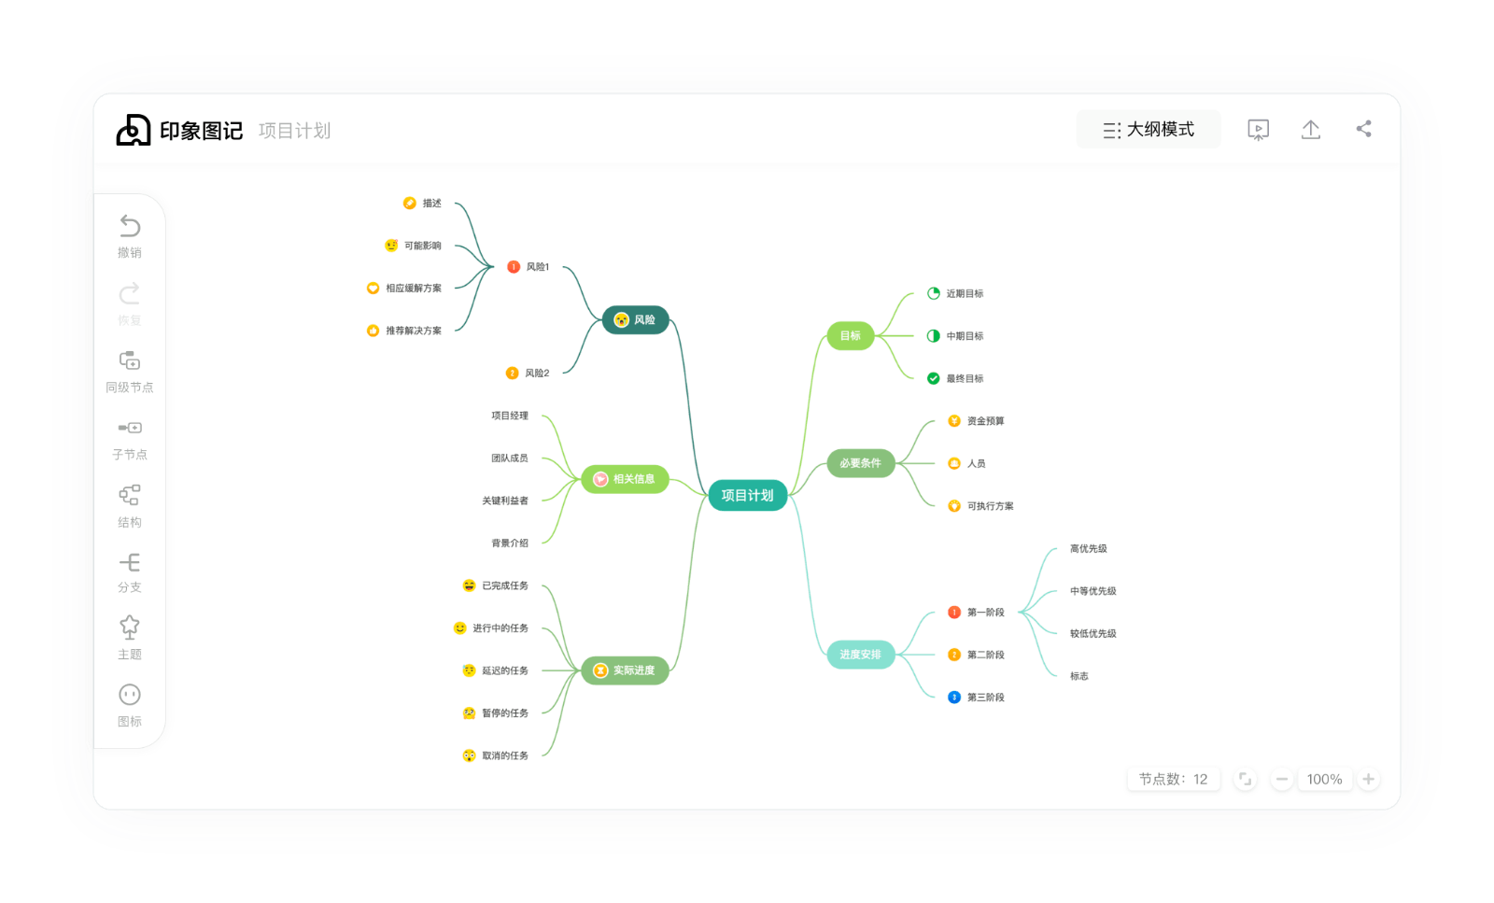Click the Redo (恢复) icon
Screen dimensions: 1494x903
coord(130,293)
